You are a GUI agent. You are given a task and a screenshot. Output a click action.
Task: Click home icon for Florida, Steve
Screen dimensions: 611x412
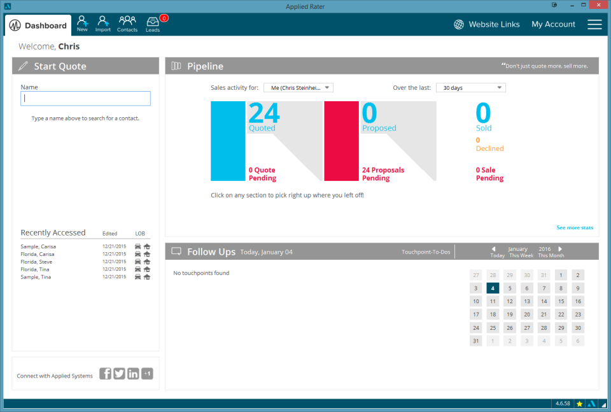pyautogui.click(x=147, y=262)
